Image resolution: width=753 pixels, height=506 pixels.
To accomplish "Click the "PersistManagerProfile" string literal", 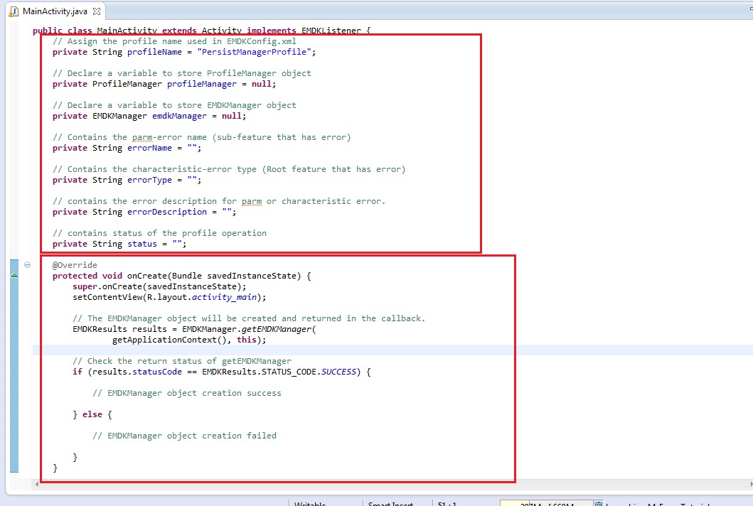I will coord(255,52).
